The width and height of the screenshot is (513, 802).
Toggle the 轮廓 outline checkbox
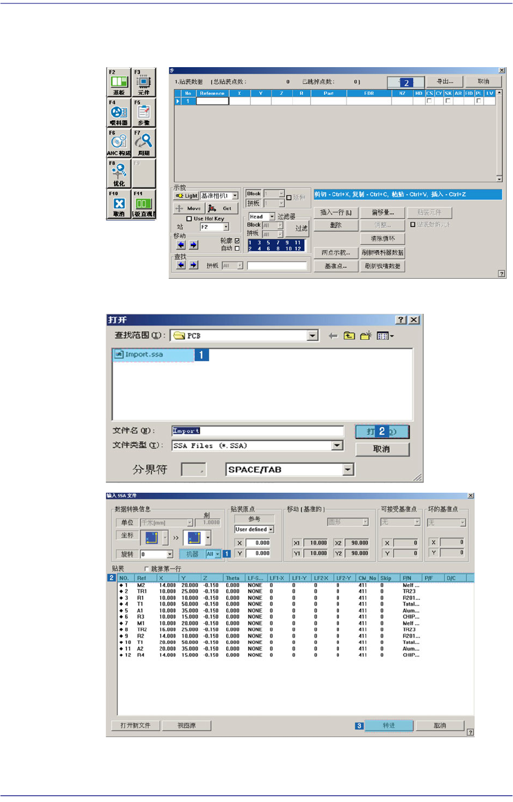point(237,241)
